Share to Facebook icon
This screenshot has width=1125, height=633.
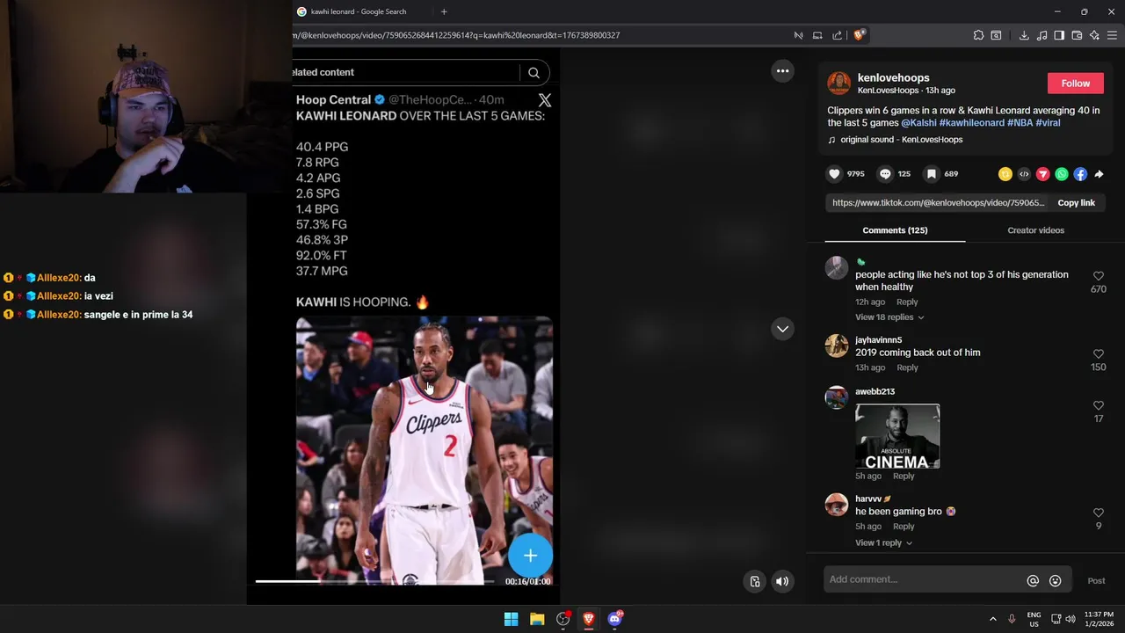pos(1080,174)
